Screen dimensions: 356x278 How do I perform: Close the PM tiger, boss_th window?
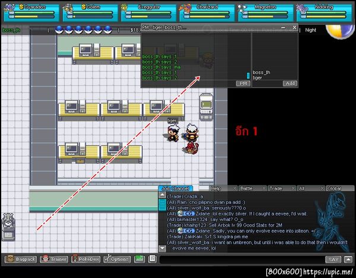coord(294,28)
